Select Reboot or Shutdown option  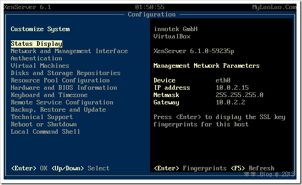tap(44, 124)
